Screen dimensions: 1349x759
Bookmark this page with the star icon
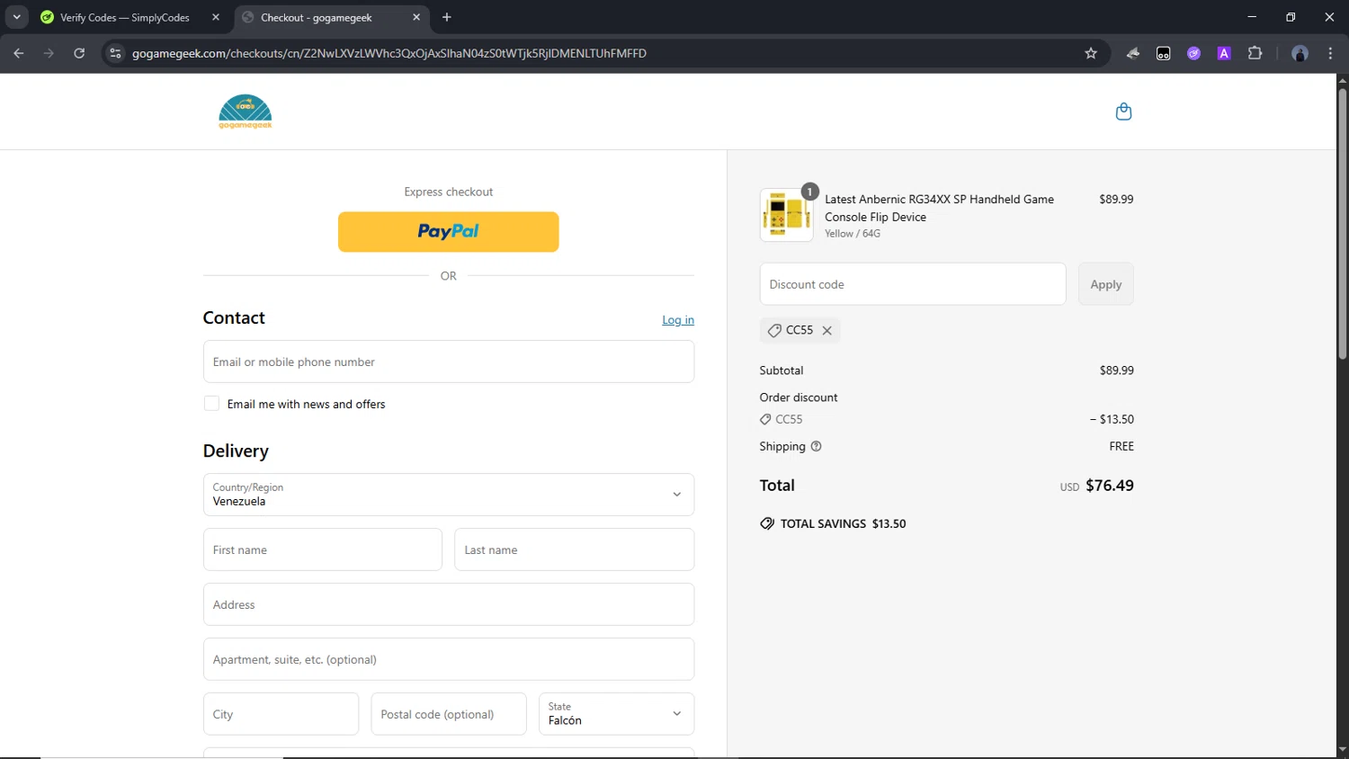point(1091,53)
